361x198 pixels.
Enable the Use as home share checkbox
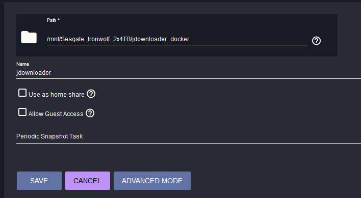(22, 93)
